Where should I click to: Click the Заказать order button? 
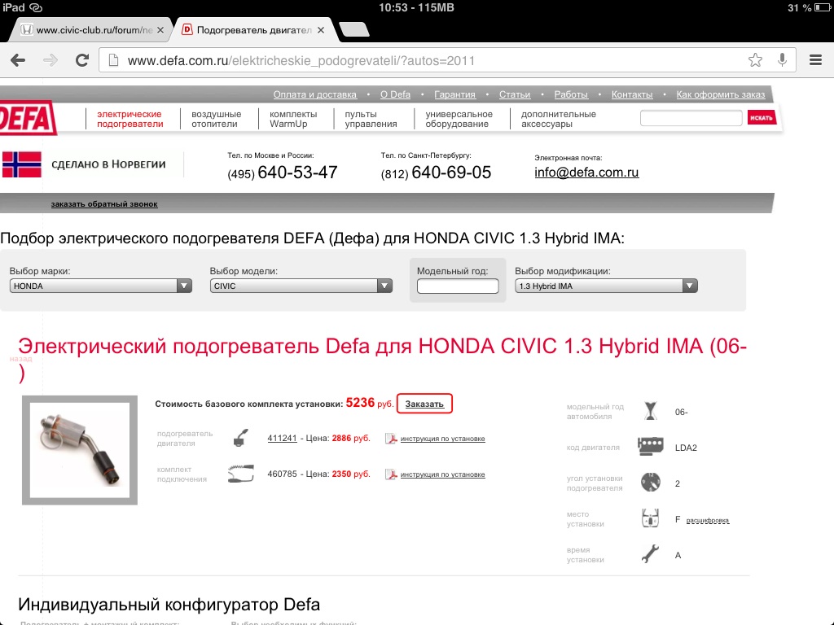[424, 404]
